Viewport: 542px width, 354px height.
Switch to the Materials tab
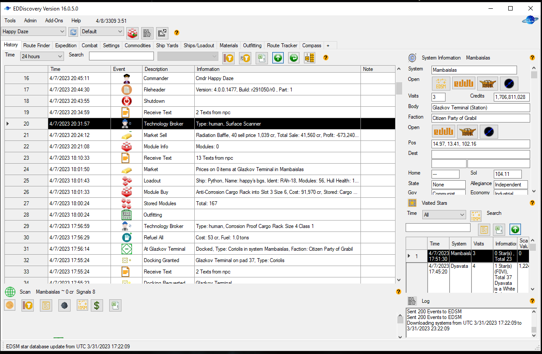229,46
